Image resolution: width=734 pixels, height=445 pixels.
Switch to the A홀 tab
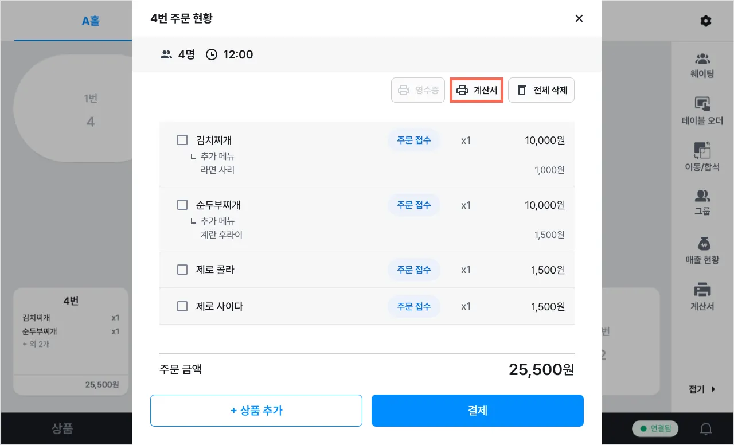[91, 21]
